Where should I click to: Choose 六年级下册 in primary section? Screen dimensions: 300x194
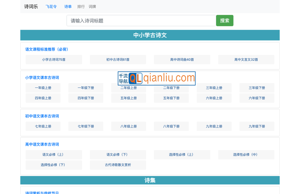[x=256, y=98]
